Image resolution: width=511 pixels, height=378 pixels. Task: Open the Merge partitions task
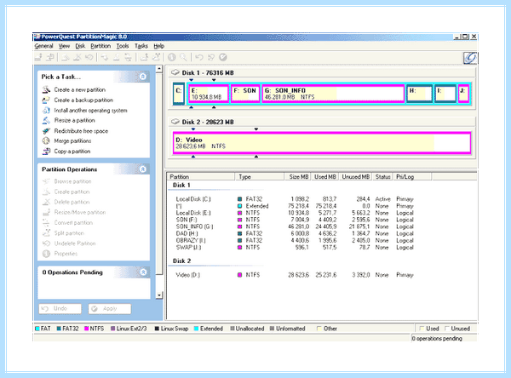point(66,140)
